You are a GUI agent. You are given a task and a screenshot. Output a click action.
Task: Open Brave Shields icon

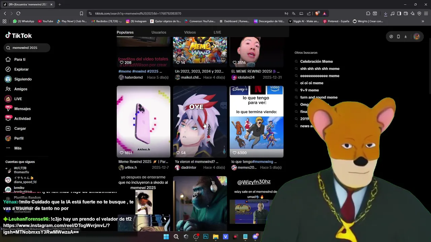tap(317, 13)
